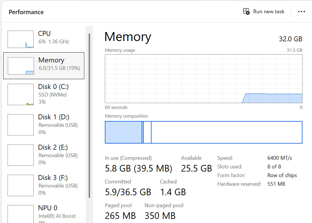Click the sidebar vertical scrollbar
Screen dimensions: 312x223
pos(89,116)
